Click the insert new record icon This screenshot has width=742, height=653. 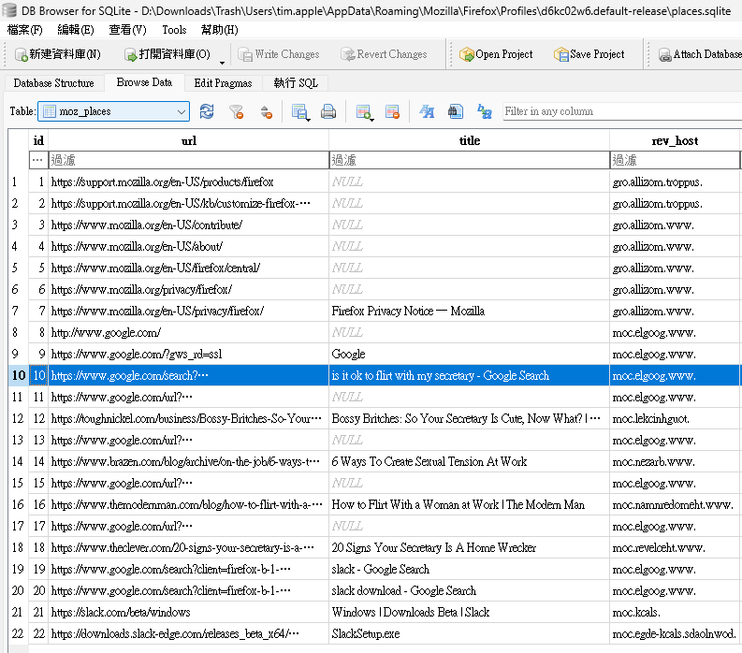[362, 111]
